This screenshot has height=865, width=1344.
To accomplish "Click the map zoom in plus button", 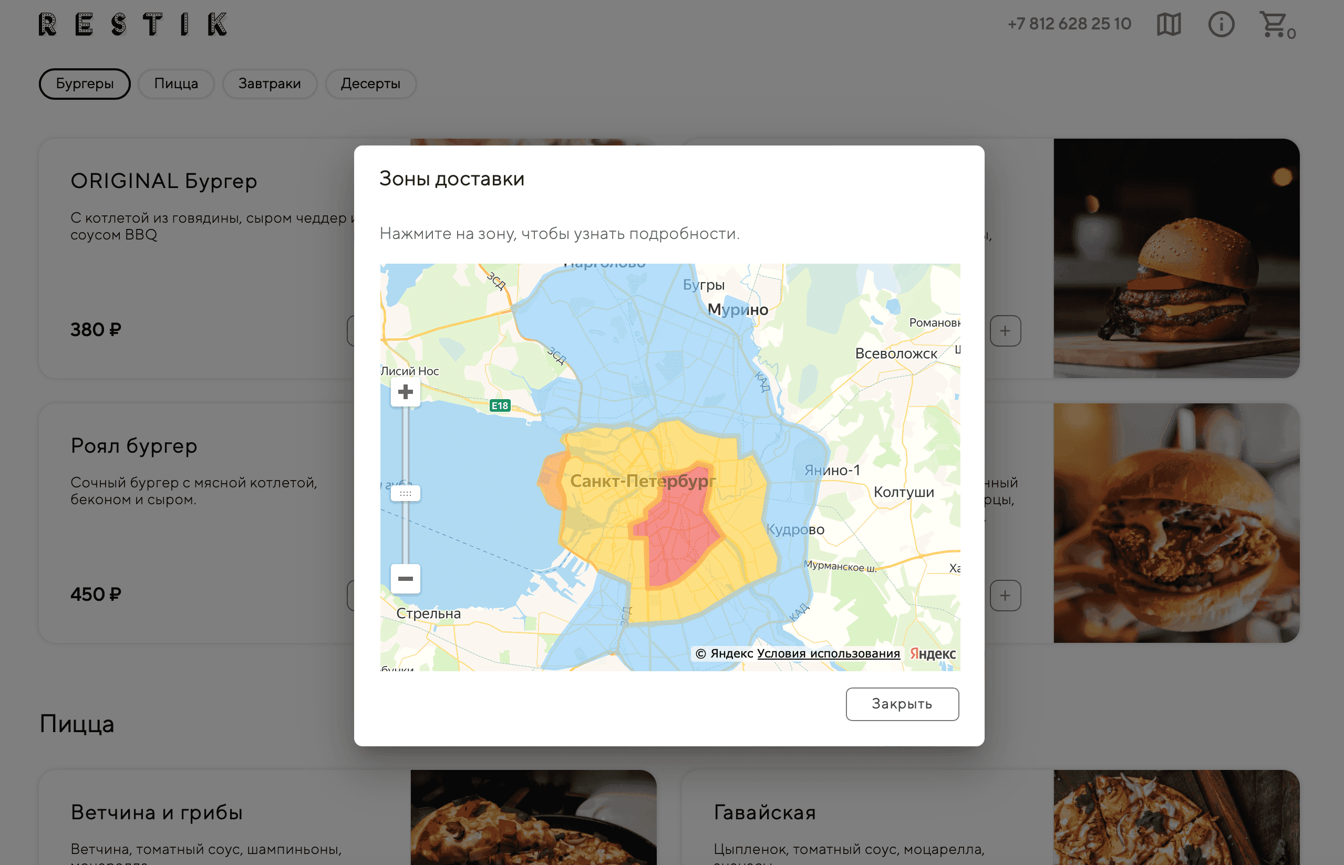I will (405, 391).
